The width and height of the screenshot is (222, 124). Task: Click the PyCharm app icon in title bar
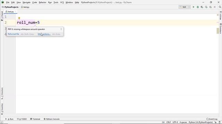tap(2, 2)
